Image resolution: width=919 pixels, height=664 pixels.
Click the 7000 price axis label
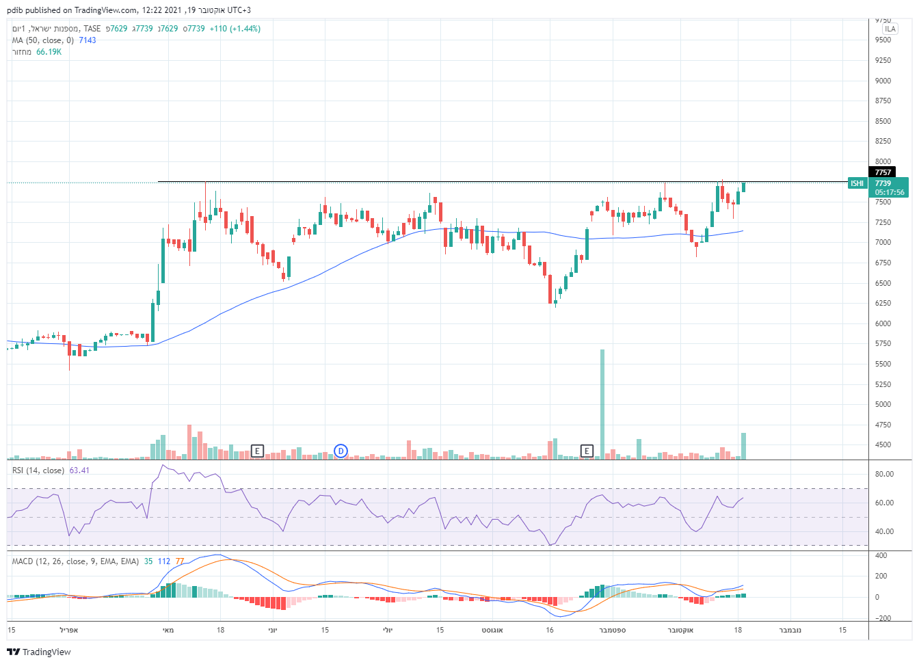pyautogui.click(x=883, y=242)
